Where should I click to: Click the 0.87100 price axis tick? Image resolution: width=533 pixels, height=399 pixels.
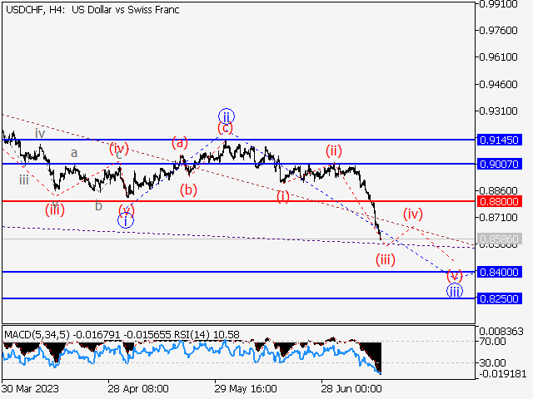(498, 217)
